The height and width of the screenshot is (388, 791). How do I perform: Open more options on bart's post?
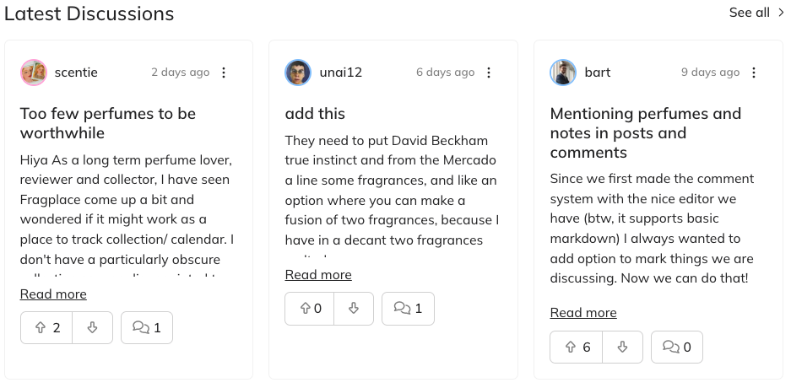tap(754, 73)
